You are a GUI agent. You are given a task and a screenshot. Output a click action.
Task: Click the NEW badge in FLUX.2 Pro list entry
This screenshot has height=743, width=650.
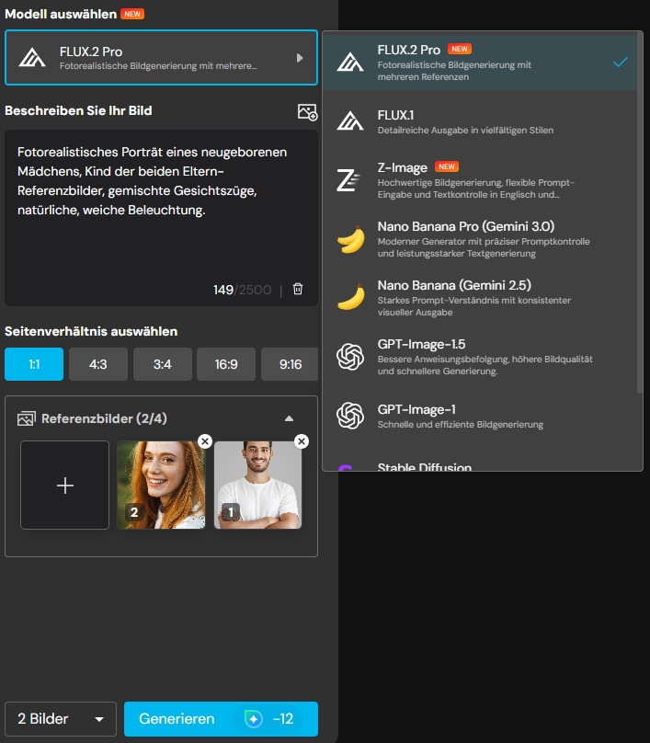(x=459, y=49)
